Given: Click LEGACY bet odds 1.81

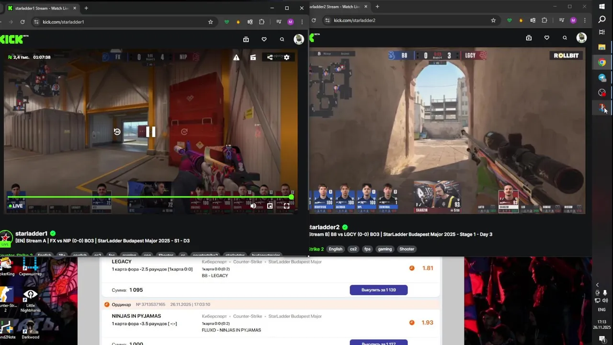Looking at the screenshot, I should click(x=428, y=268).
